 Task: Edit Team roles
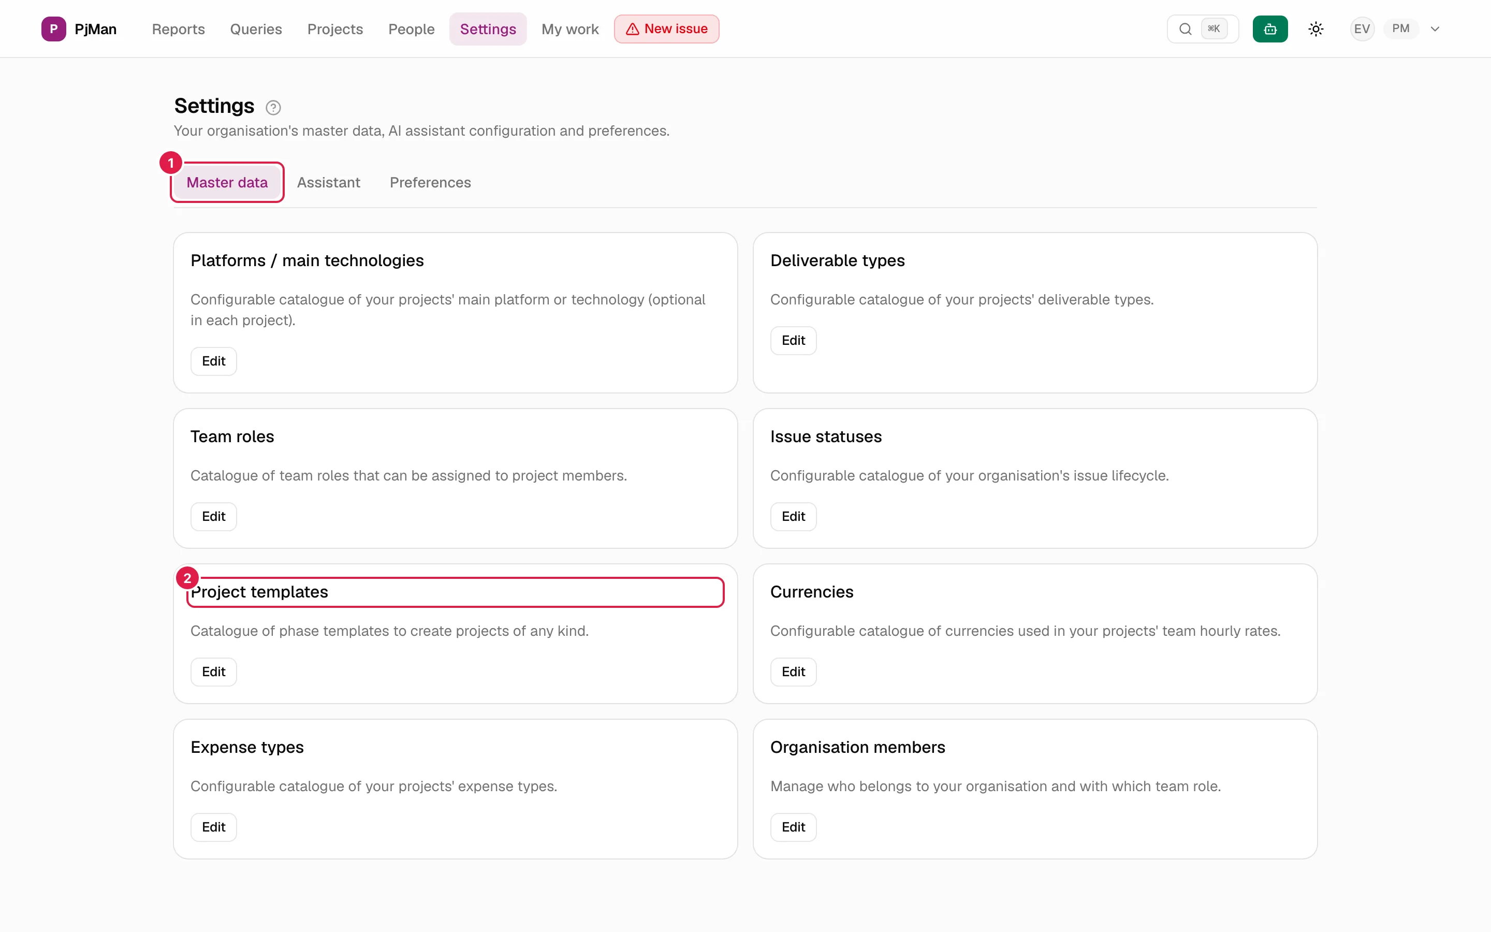[x=214, y=517]
